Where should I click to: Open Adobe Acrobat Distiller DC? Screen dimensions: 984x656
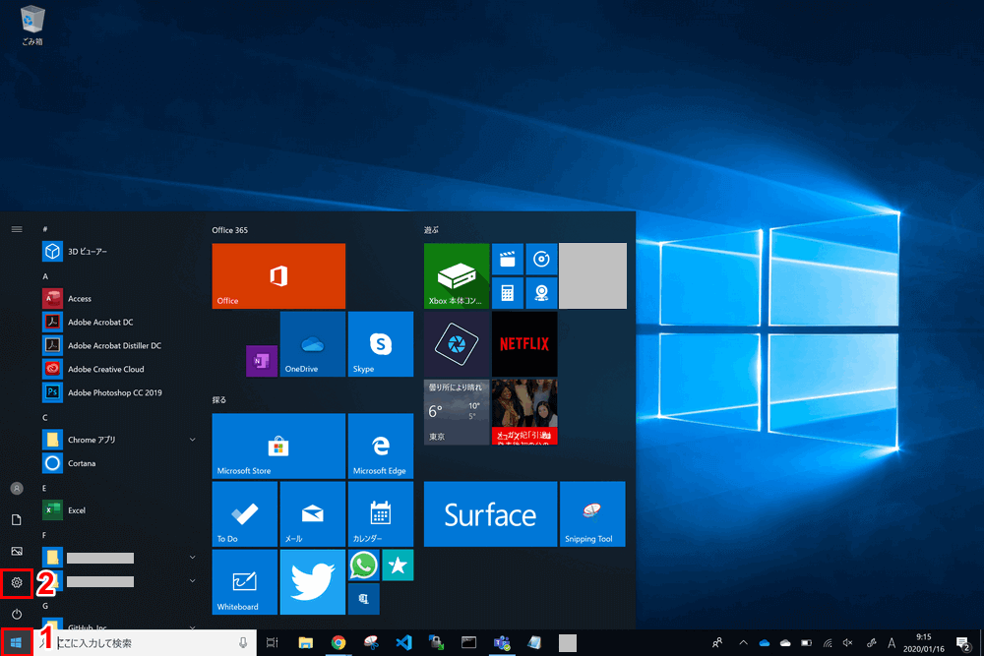coord(119,345)
